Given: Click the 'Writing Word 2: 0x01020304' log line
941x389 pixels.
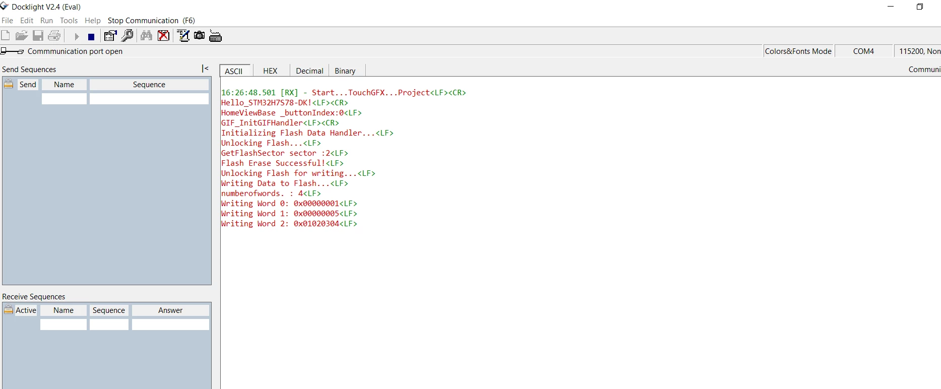Looking at the screenshot, I should pos(289,224).
